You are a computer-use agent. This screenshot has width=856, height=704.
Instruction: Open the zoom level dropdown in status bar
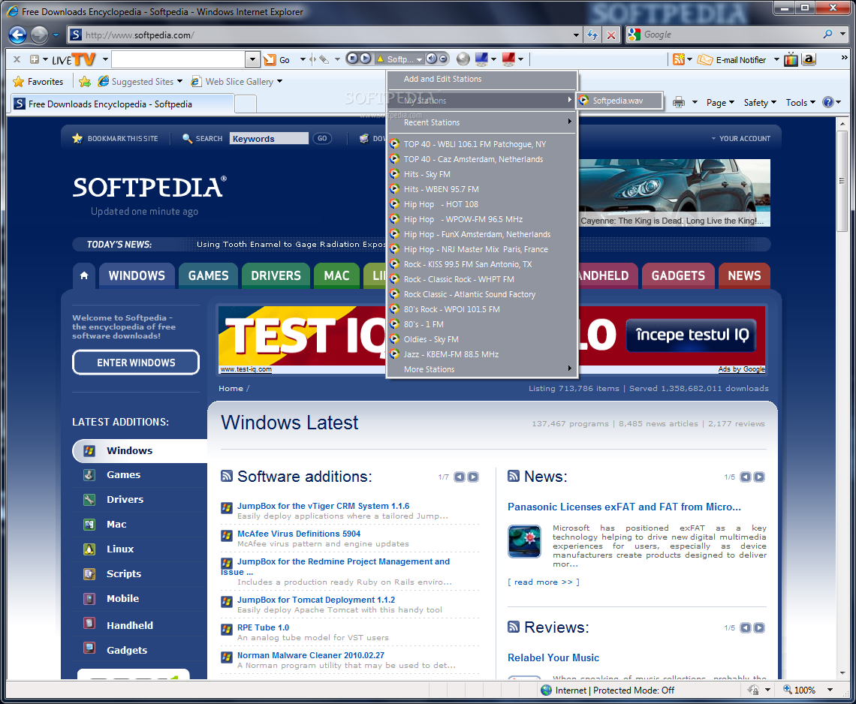830,690
